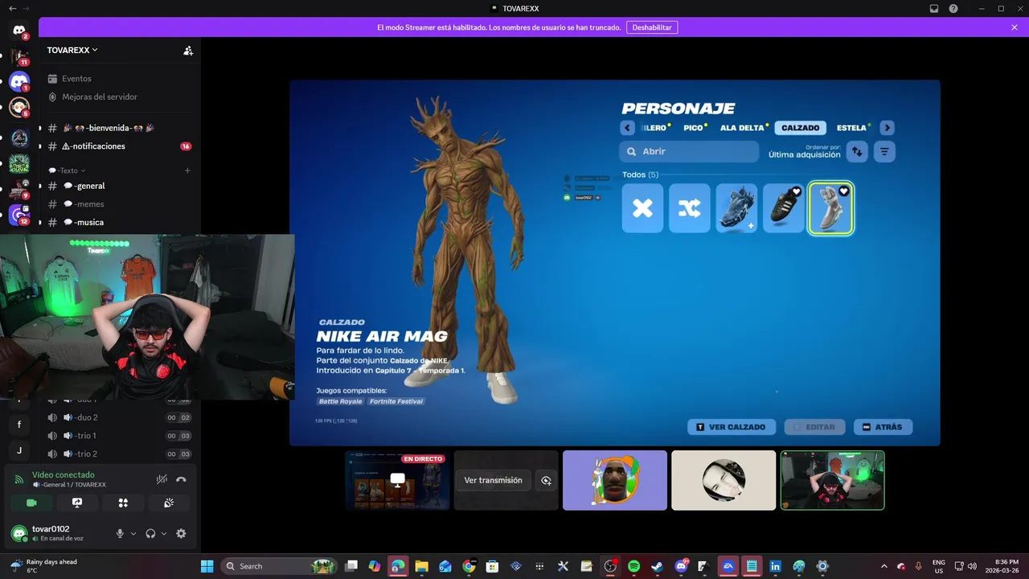Select the black striped shoe tile

784,208
